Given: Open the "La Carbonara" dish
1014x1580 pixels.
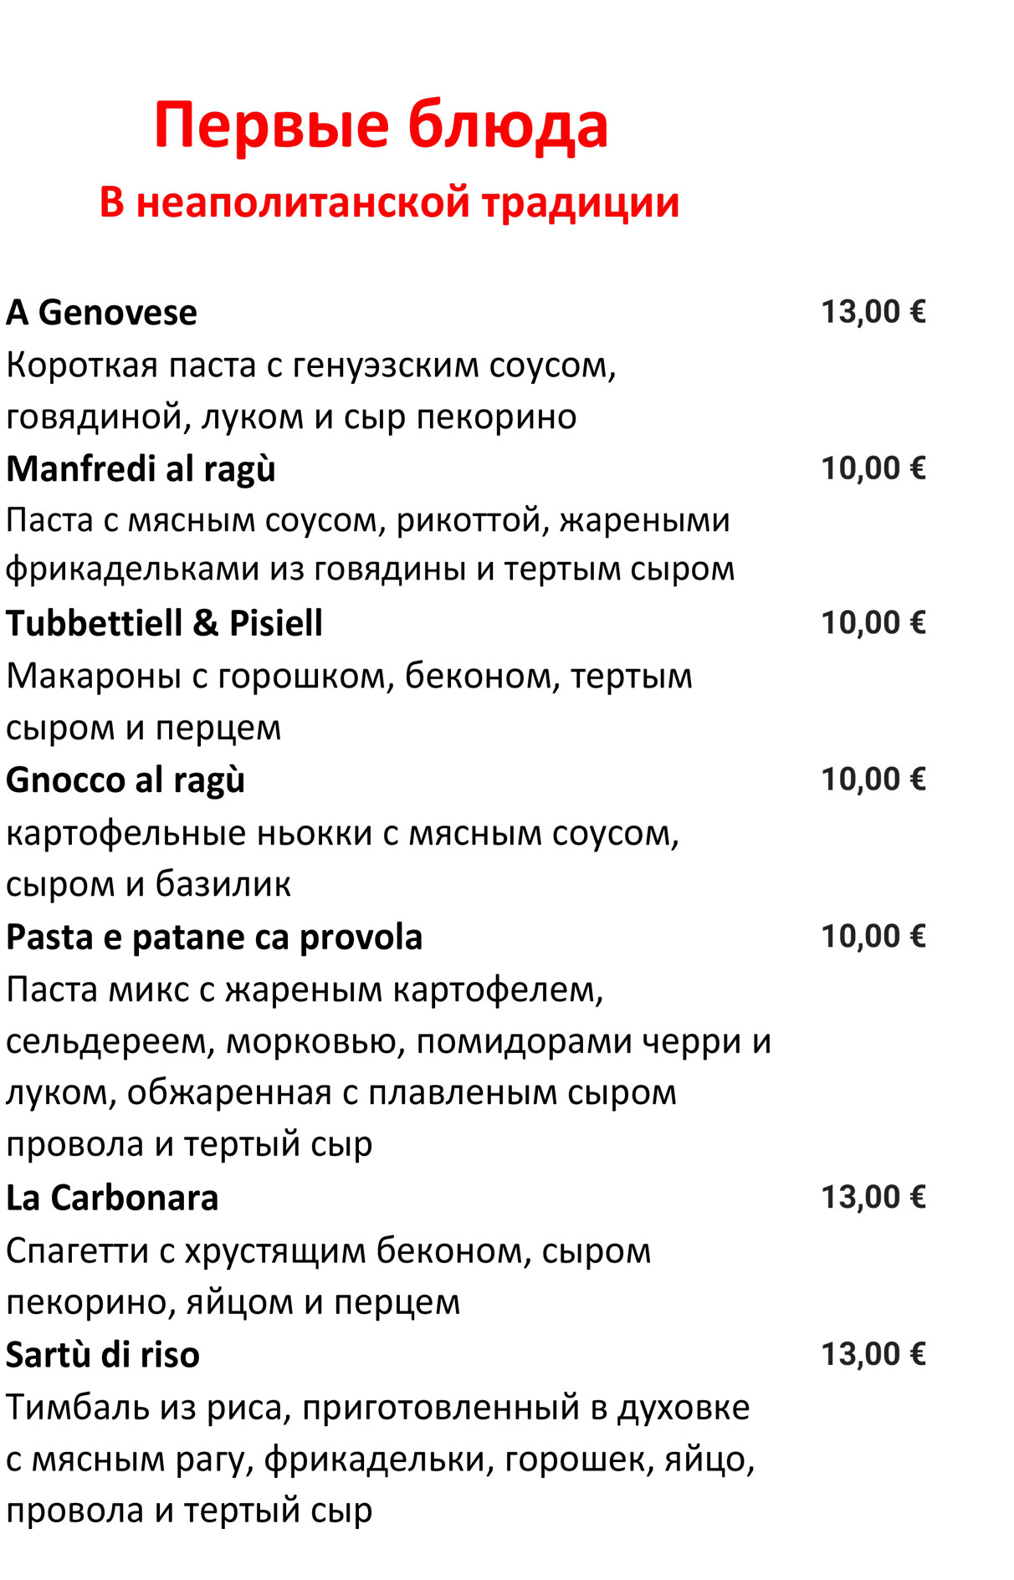Looking at the screenshot, I should [x=112, y=1199].
